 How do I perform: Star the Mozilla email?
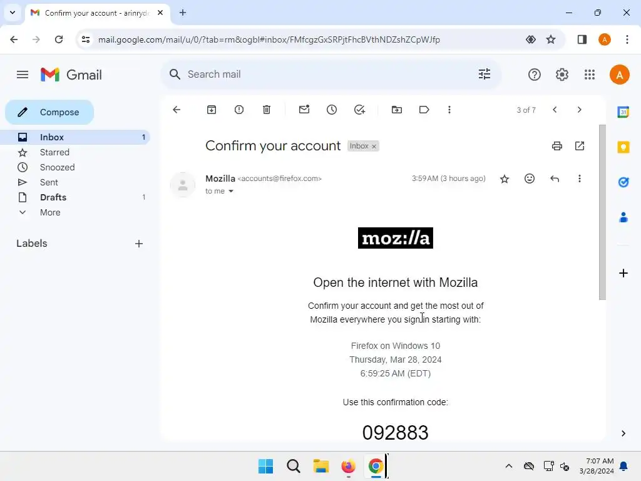coord(505,178)
